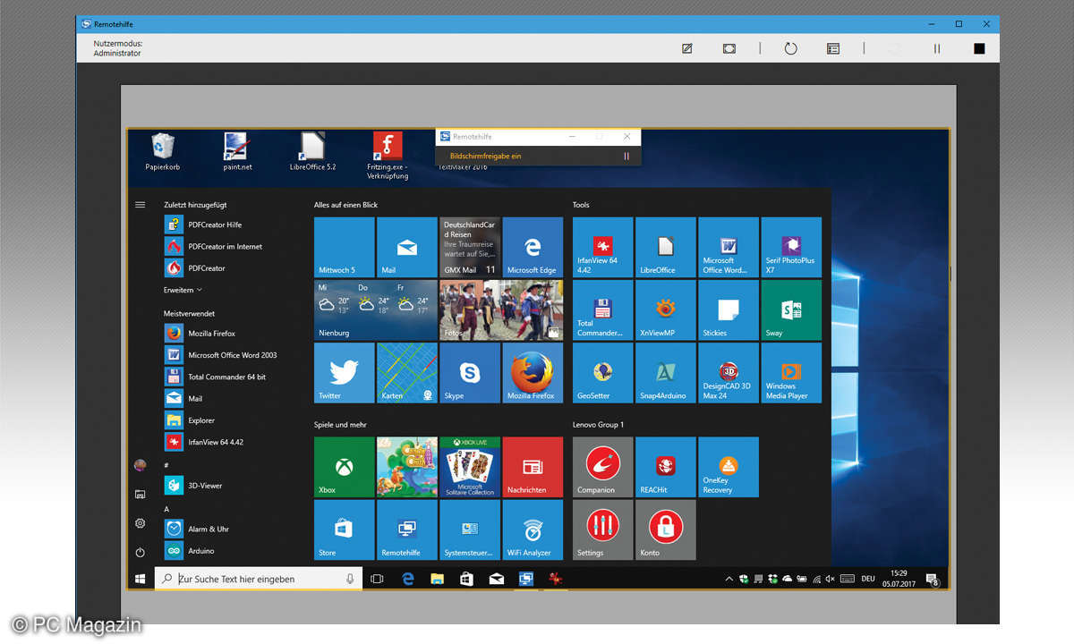This screenshot has height=644, width=1074.
Task: Open the Mozilla Firefox tile
Action: (x=533, y=373)
